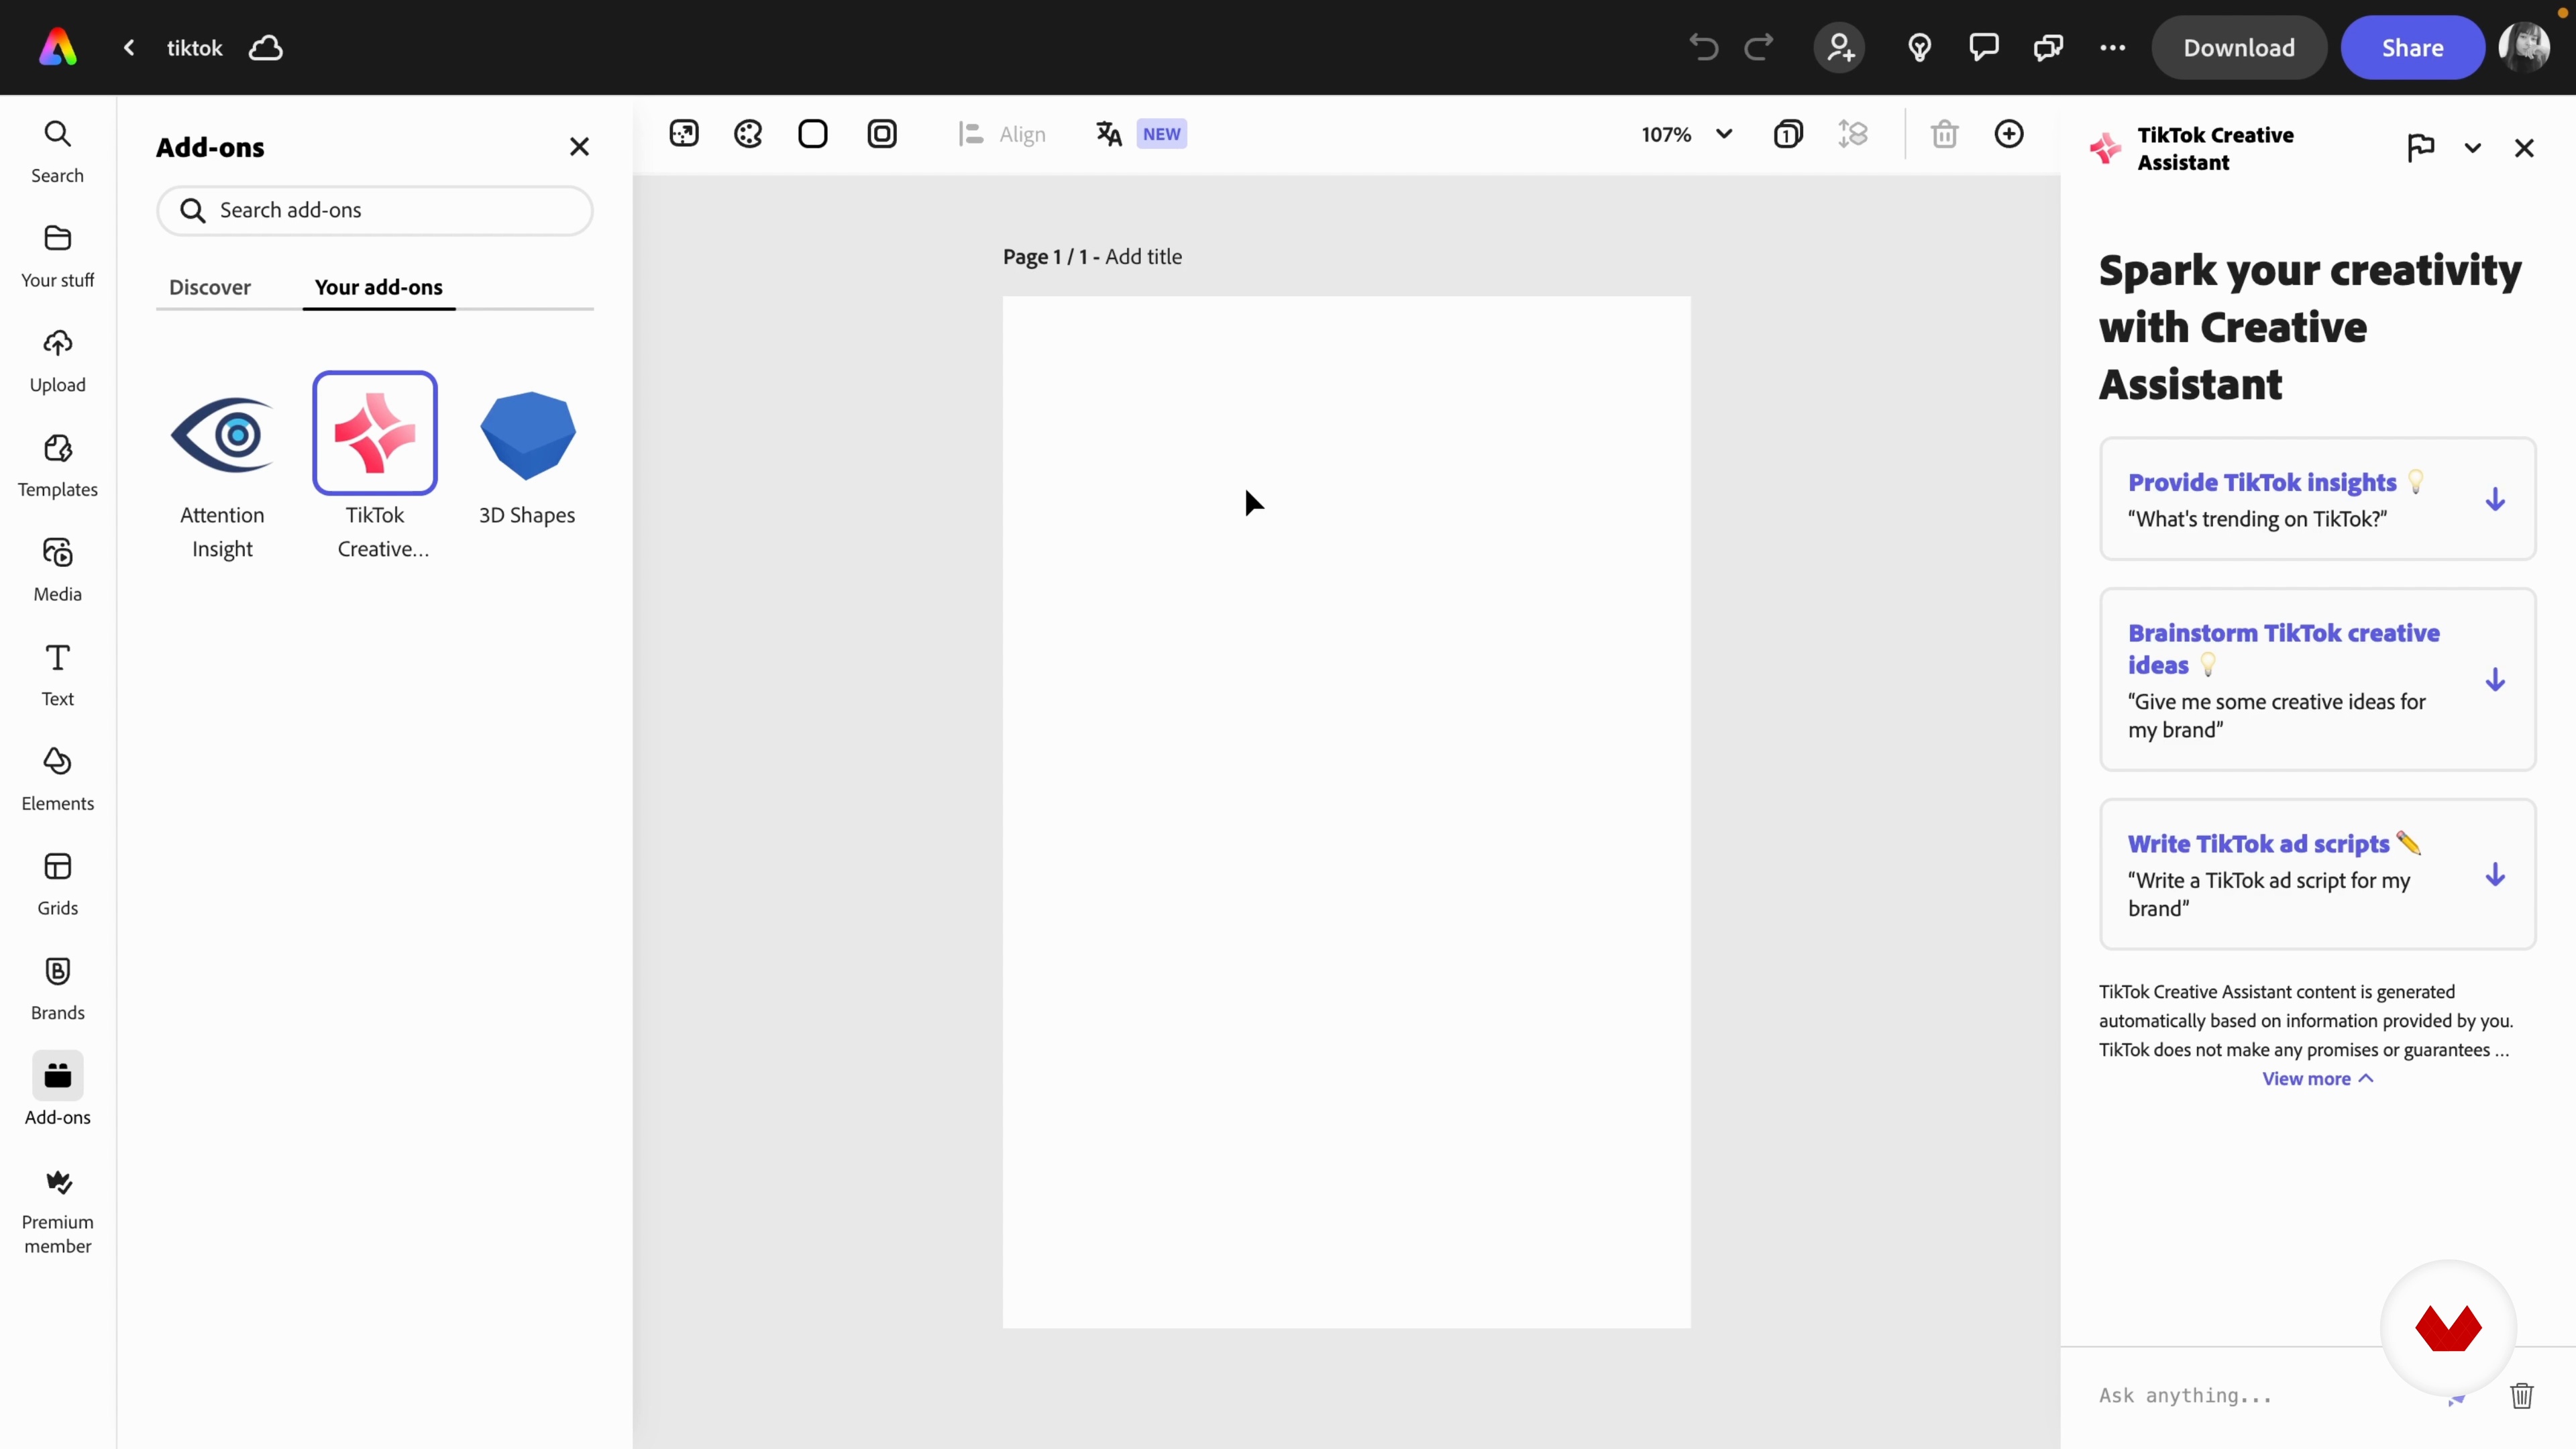Select Add-ons in the left sidebar
The height and width of the screenshot is (1449, 2576).
[x=58, y=1090]
